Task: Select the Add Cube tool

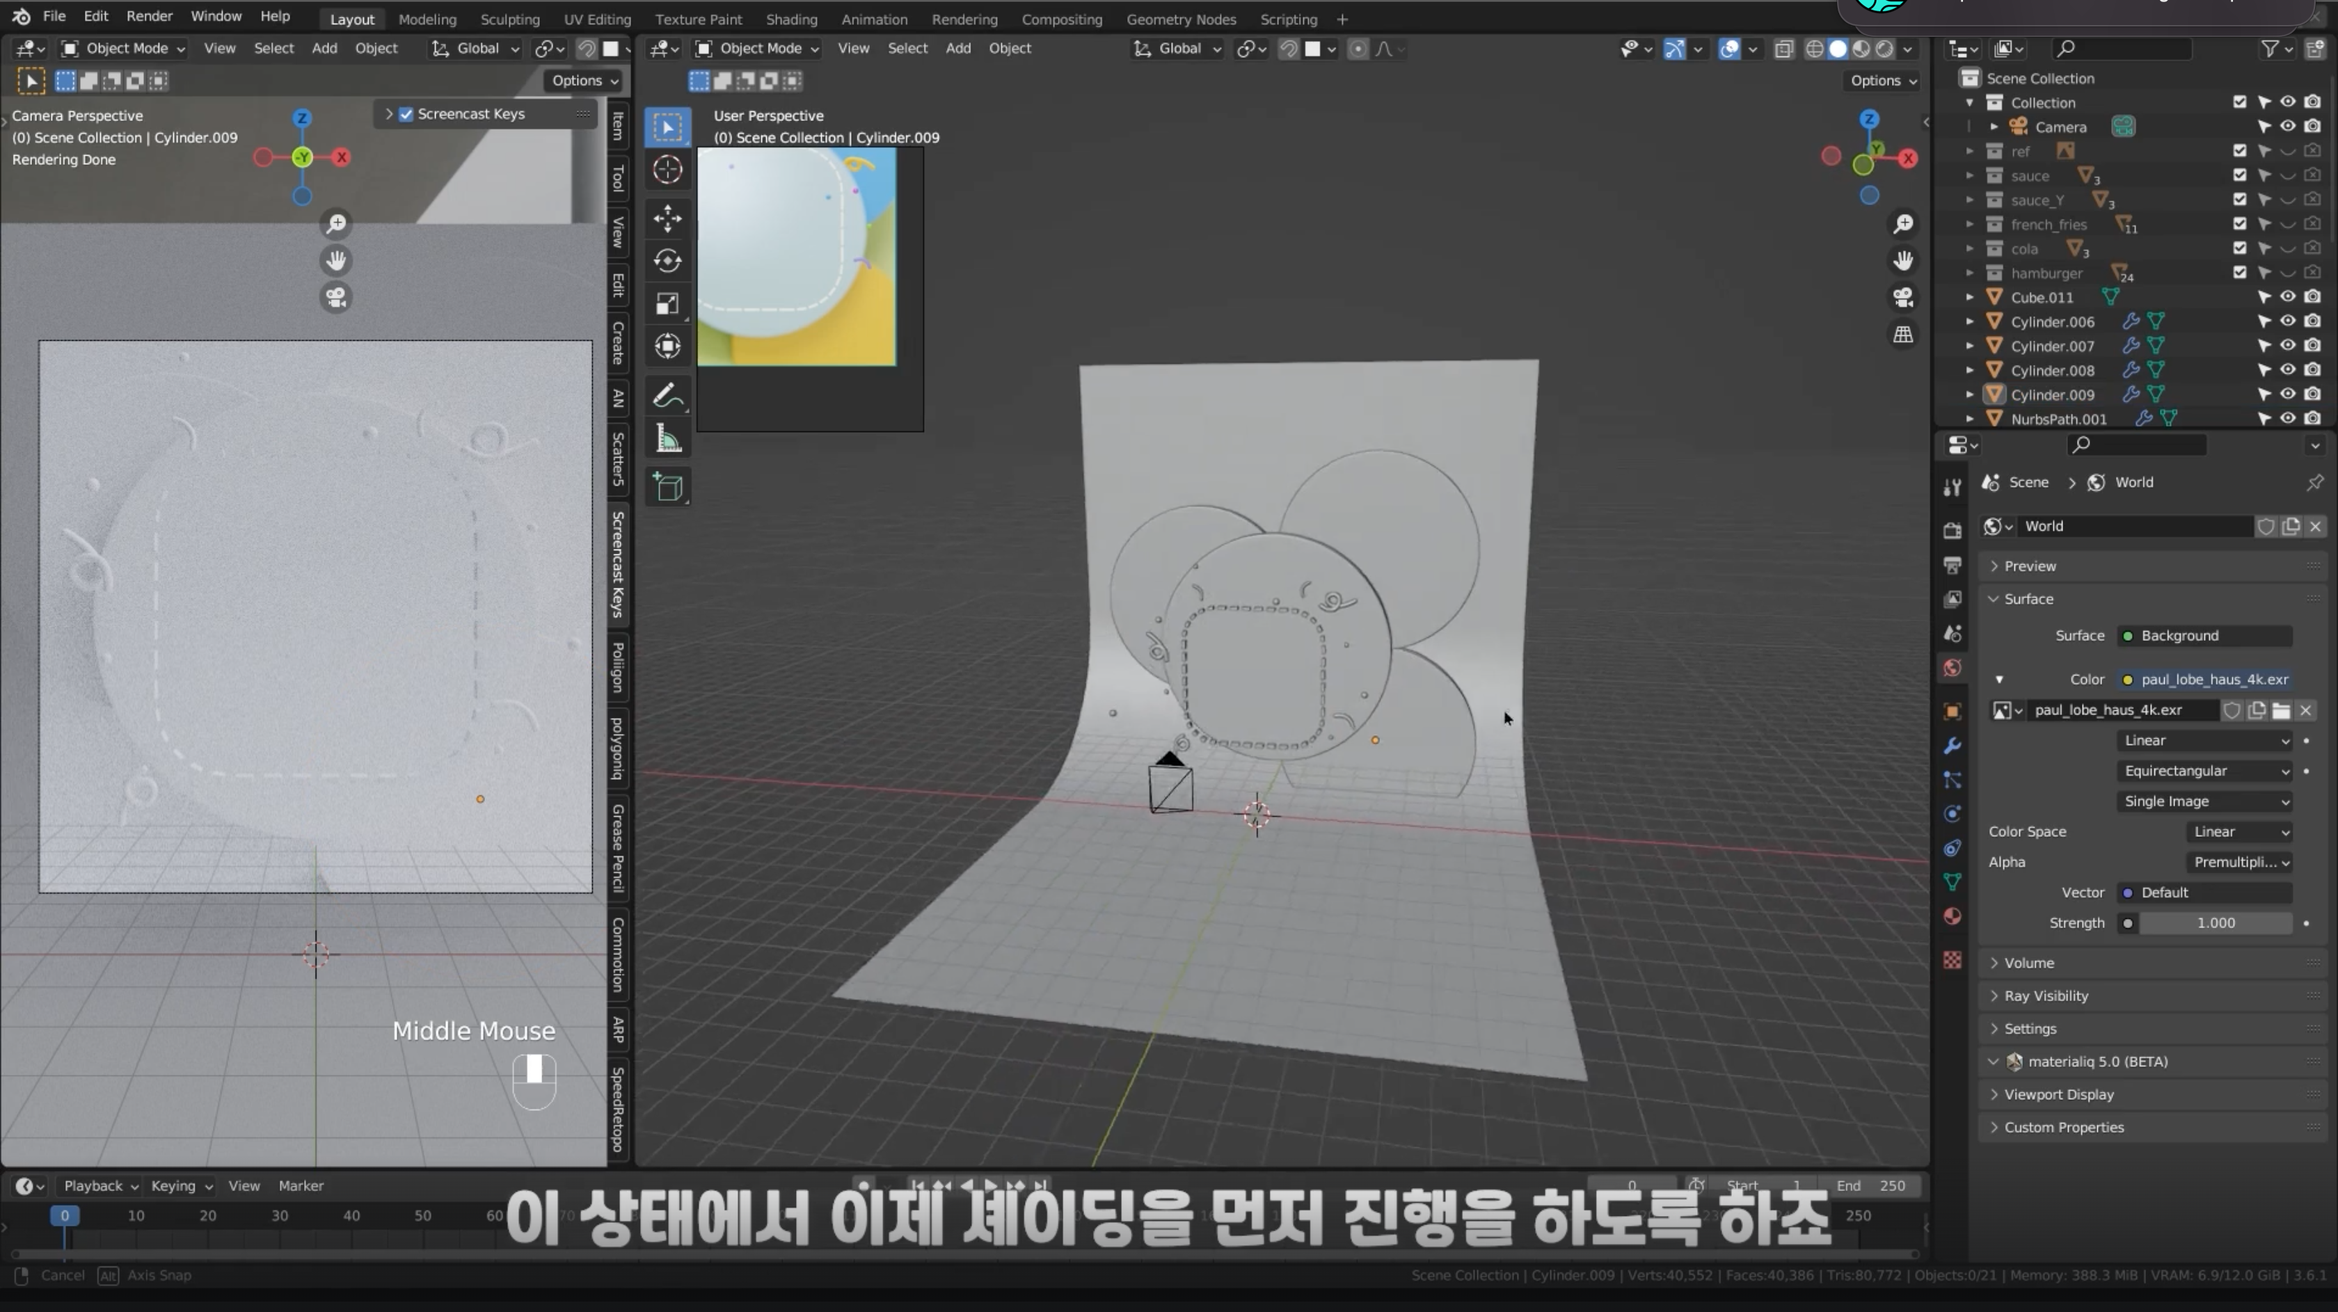Action: click(x=667, y=487)
